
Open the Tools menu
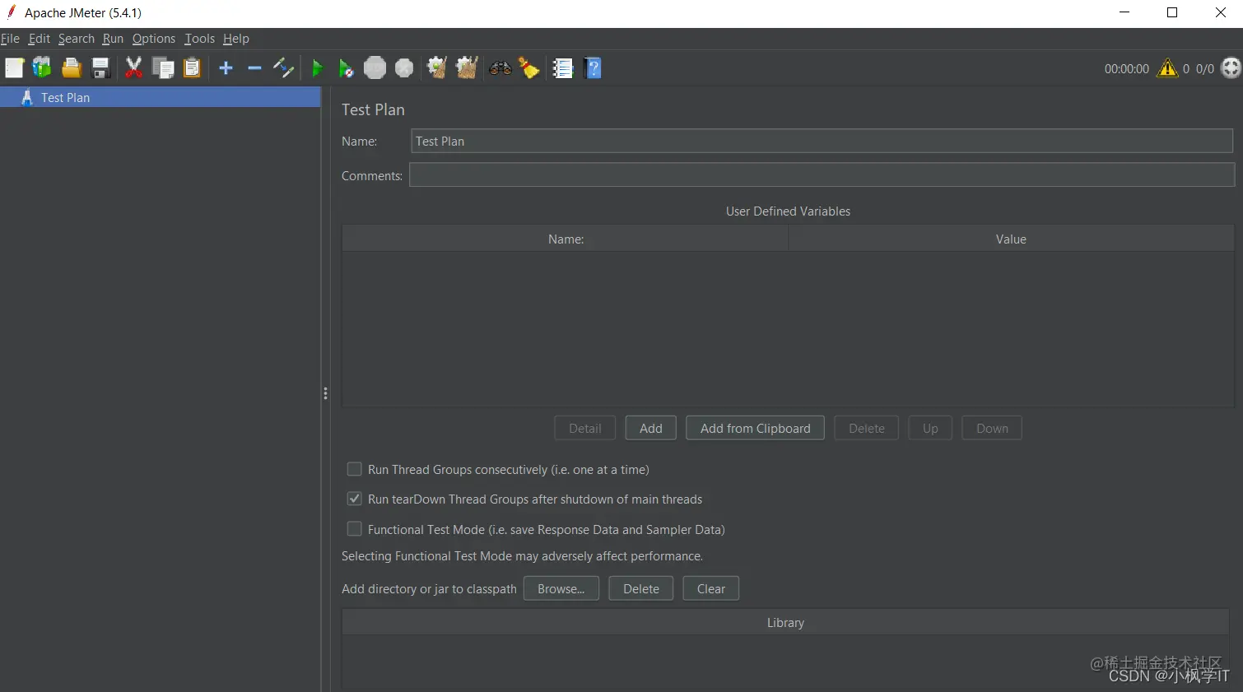tap(199, 39)
